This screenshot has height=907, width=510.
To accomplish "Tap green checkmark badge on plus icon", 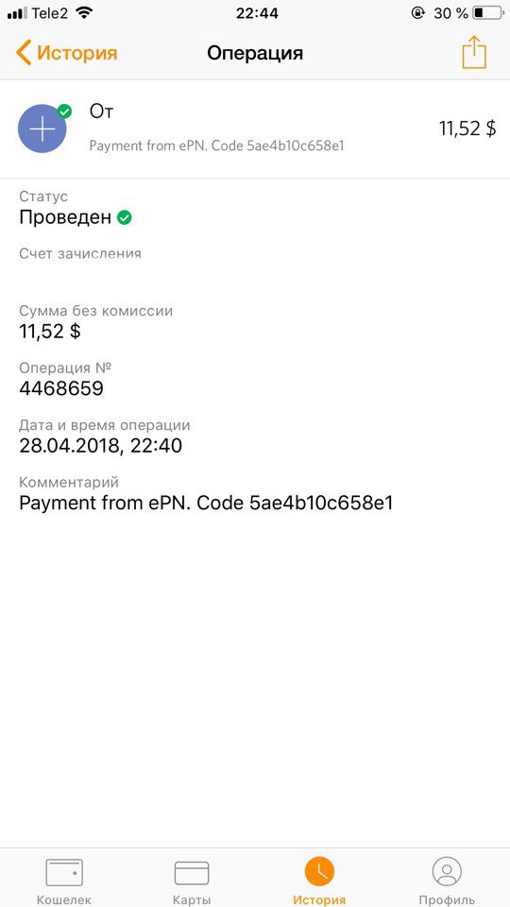I will coord(65,111).
